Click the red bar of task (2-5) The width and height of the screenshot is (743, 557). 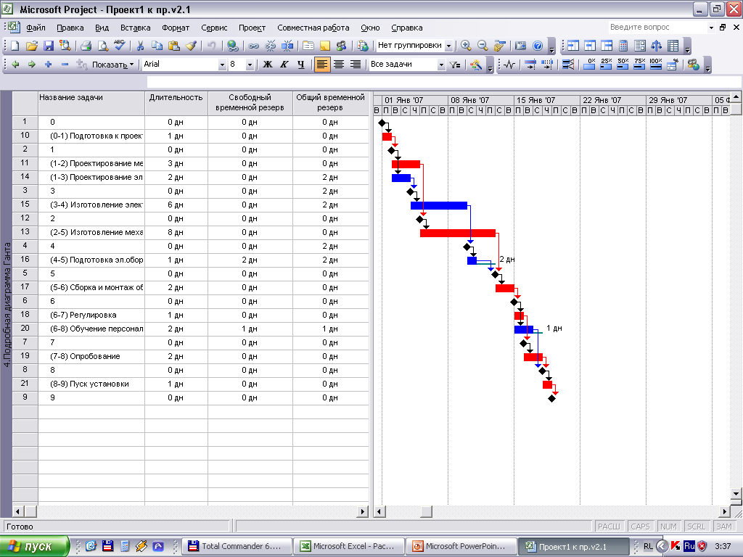tap(457, 233)
